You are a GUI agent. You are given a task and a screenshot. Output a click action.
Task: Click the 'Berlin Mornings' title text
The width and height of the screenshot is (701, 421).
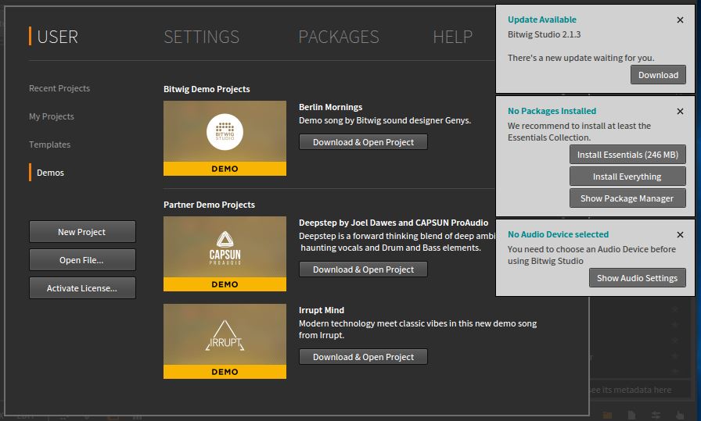330,107
